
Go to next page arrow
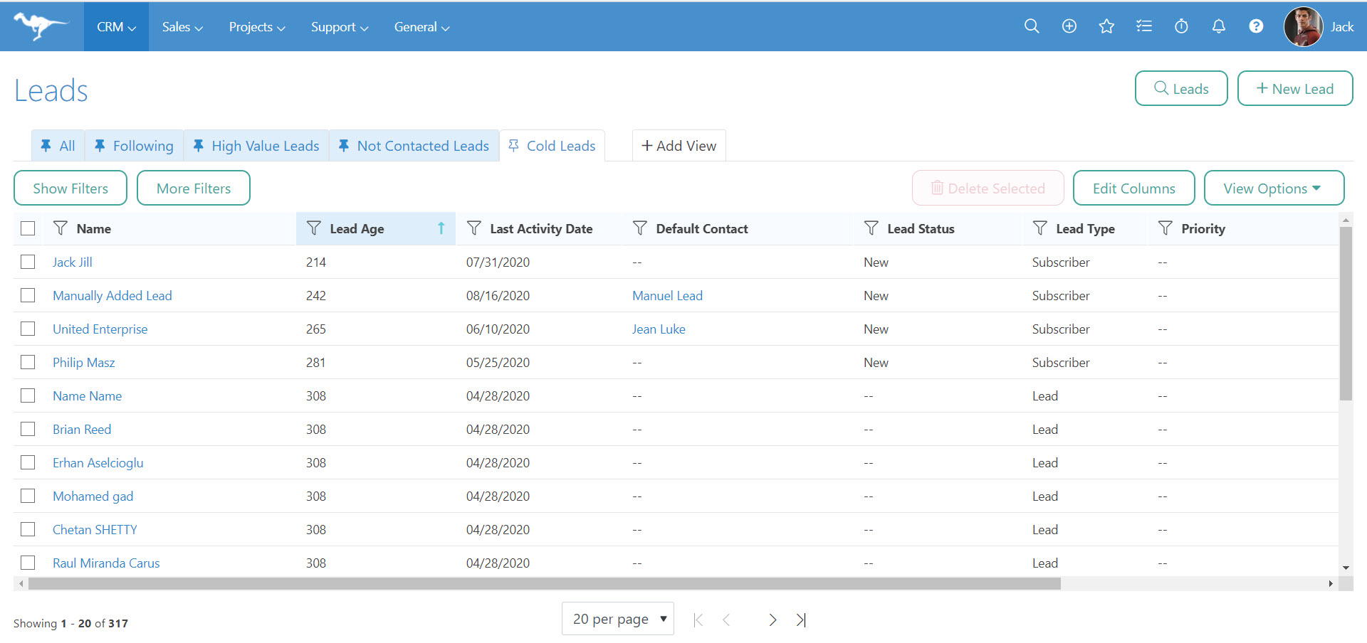[x=772, y=620]
